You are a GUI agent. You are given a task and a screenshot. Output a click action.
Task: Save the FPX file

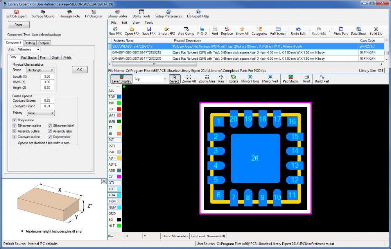click(x=149, y=31)
